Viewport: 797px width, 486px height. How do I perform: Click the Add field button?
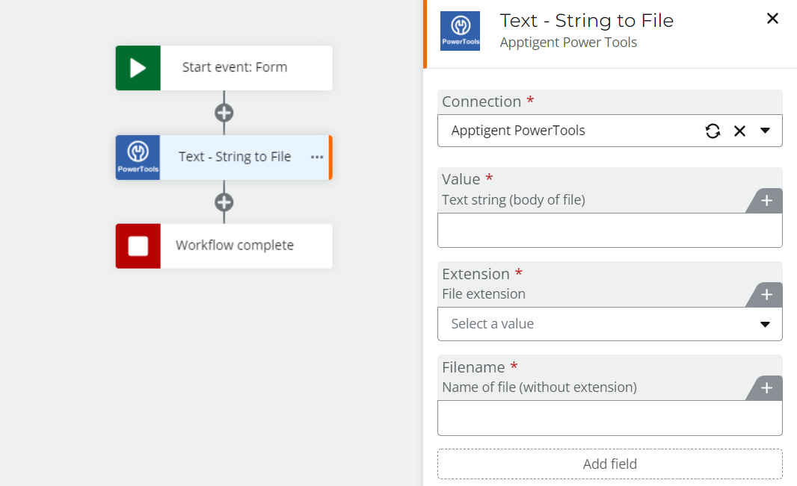point(609,464)
